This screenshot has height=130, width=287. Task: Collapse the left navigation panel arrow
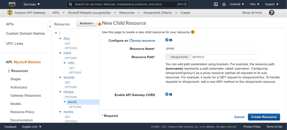[x=50, y=27]
